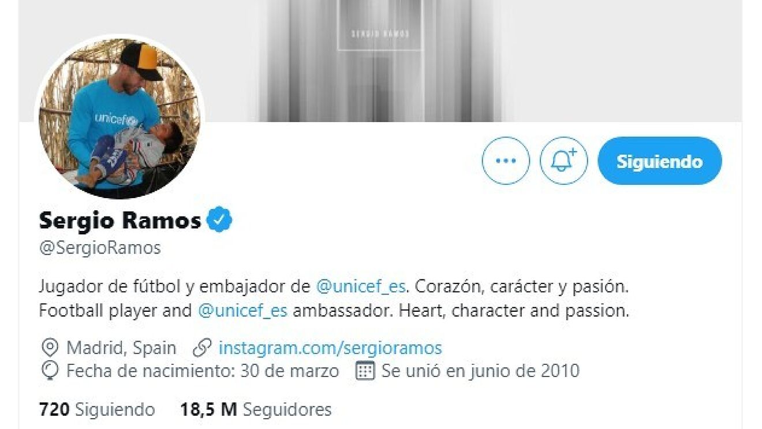Click the Fecha de nacimiento birthday text
The height and width of the screenshot is (429, 762).
pos(203,371)
